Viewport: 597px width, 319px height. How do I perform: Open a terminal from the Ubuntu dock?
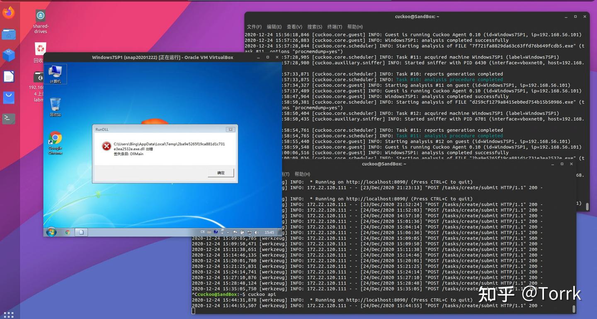click(8, 118)
